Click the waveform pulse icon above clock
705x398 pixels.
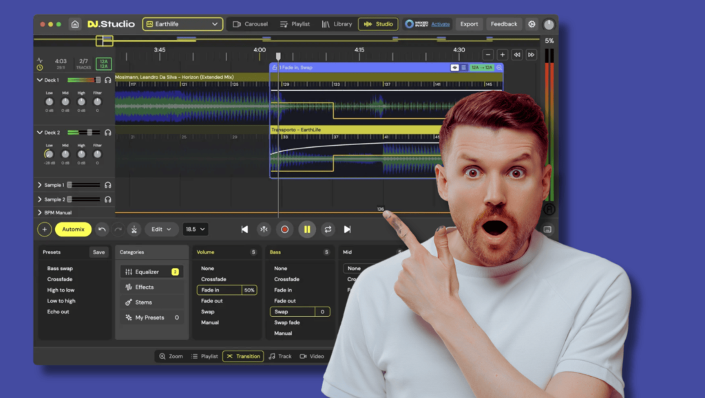[40, 60]
